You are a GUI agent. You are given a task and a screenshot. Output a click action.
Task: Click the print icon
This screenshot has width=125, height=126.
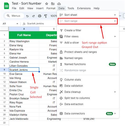(x=40, y=16)
